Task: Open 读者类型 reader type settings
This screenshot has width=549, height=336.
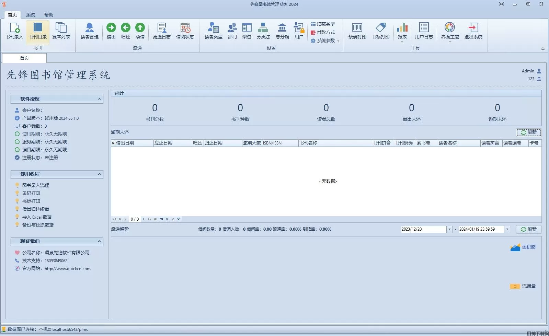Action: click(x=214, y=31)
